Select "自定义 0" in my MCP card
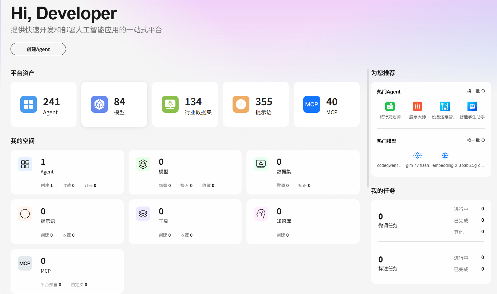The height and width of the screenshot is (294, 497). coord(79,285)
